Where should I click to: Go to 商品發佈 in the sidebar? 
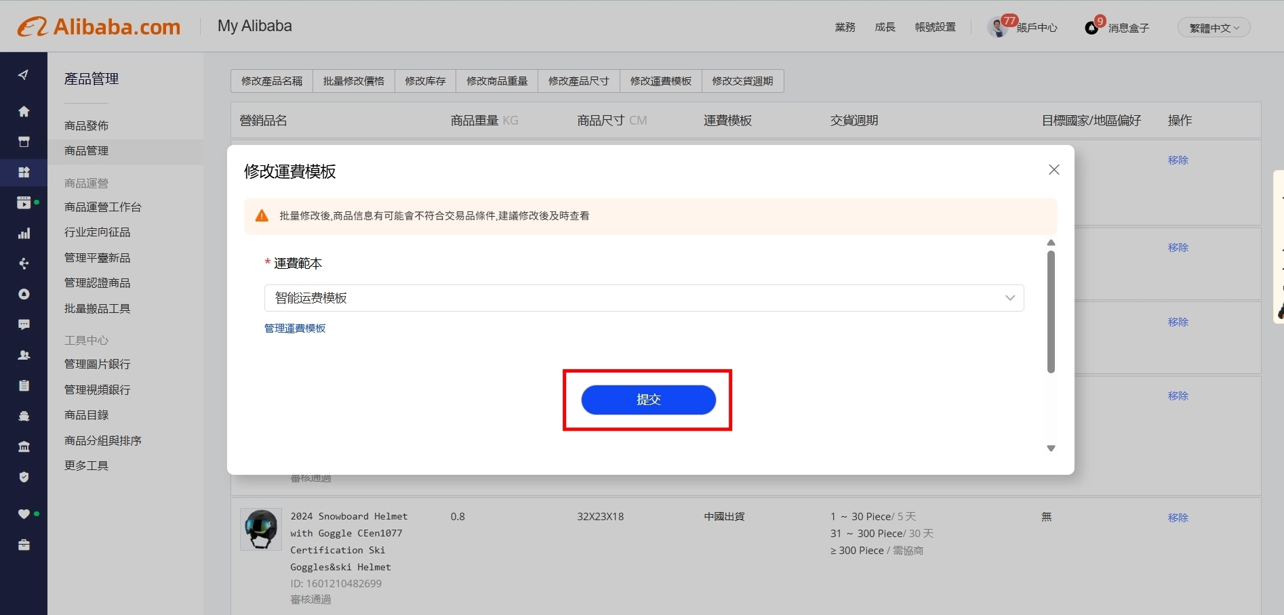[86, 125]
